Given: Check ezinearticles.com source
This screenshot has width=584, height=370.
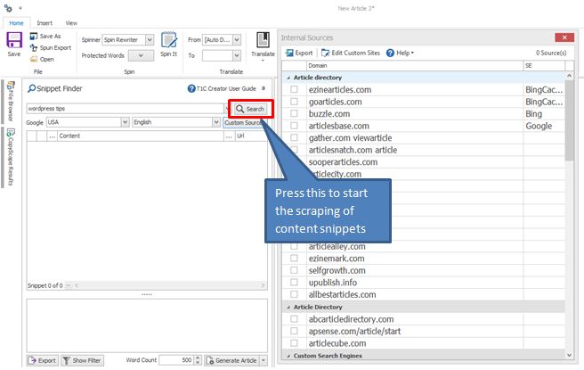Looking at the screenshot, I should 295,89.
